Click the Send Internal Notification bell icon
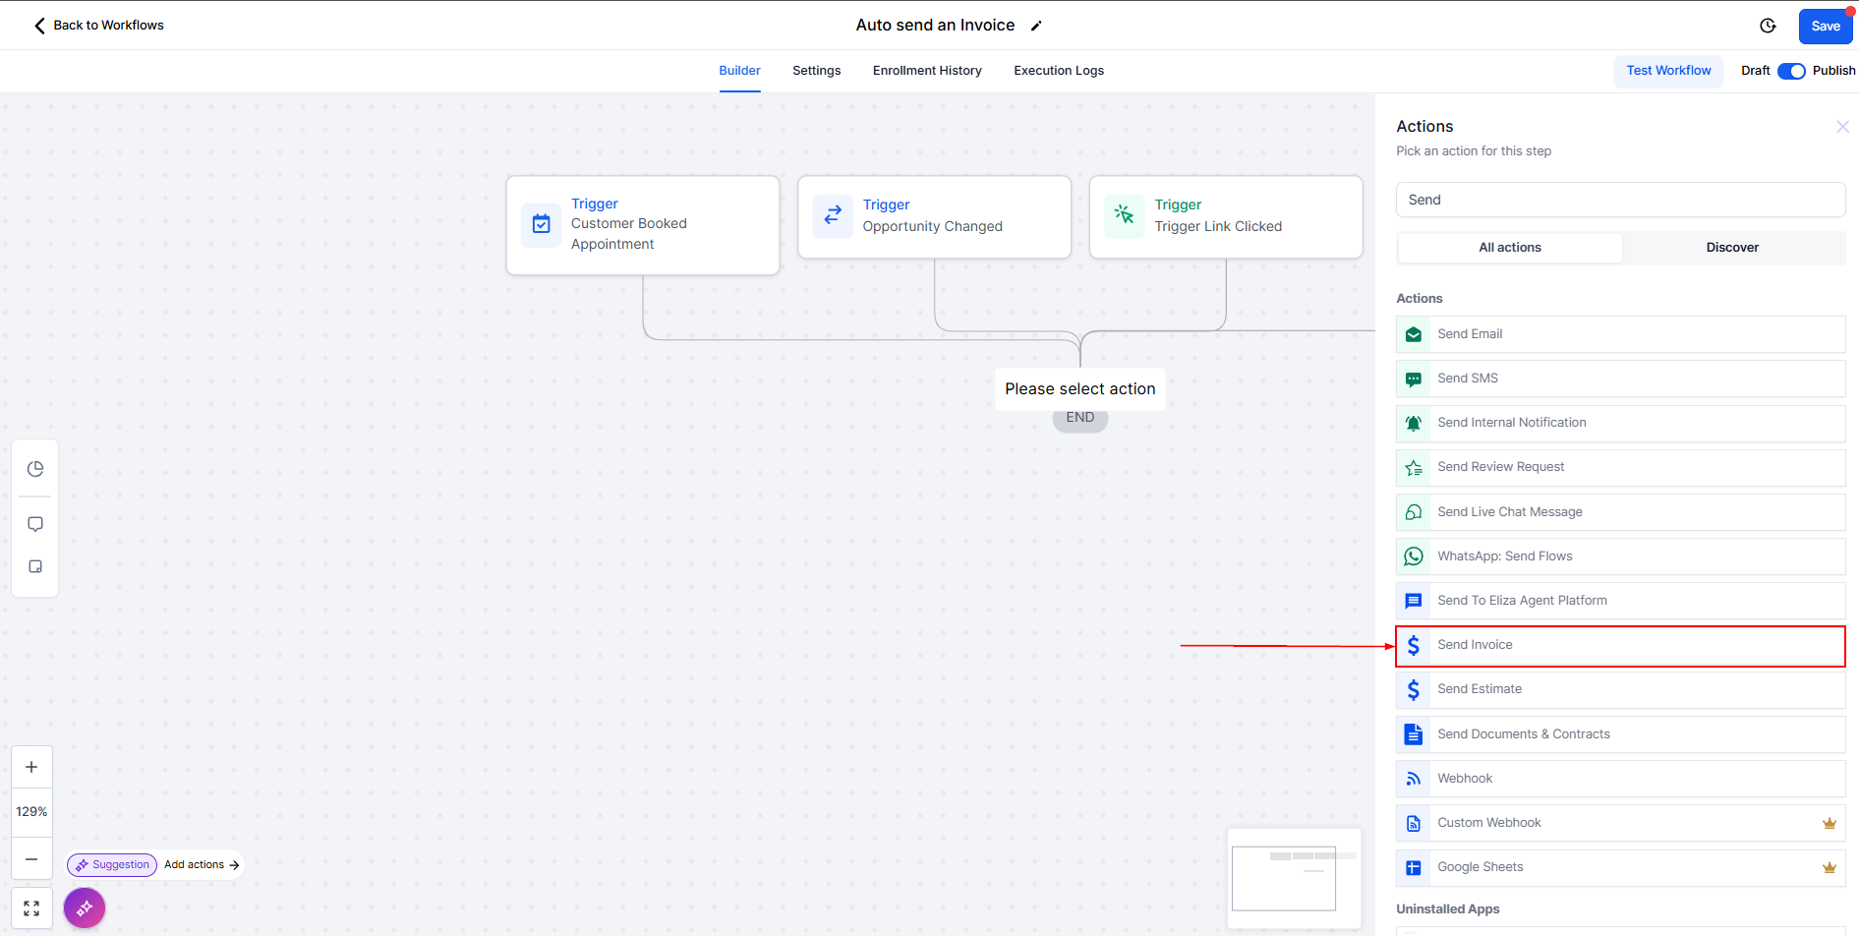The image size is (1859, 936). [1414, 423]
